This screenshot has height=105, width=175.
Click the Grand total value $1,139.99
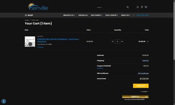point(144,79)
